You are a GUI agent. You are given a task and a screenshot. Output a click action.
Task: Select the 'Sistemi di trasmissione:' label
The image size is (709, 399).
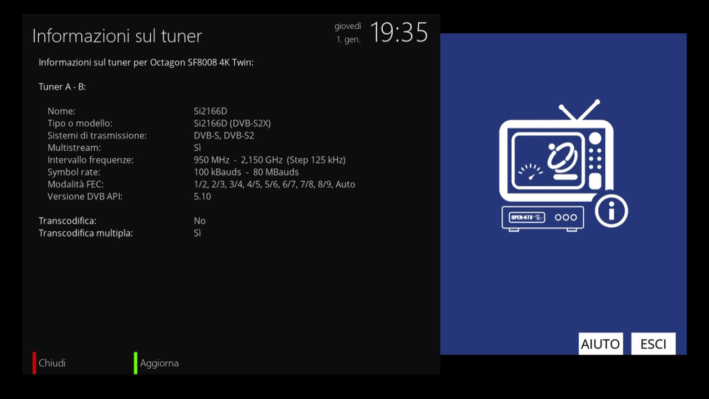(97, 136)
